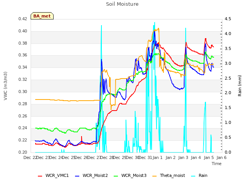
Task: Toggle the WCR_Moist3 legend entry
Action: click(x=130, y=175)
